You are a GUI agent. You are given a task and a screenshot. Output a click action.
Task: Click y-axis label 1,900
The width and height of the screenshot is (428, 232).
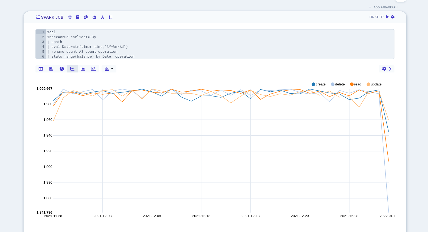tap(48, 167)
